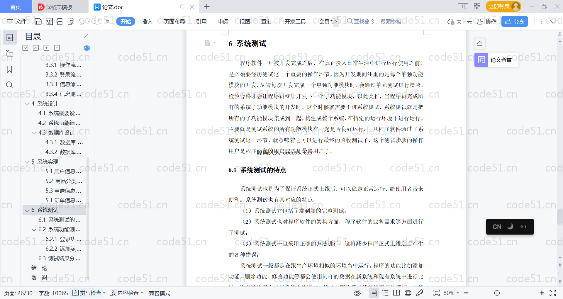Switch to outline view icon
The height and width of the screenshot is (299, 563).
(x=385, y=293)
